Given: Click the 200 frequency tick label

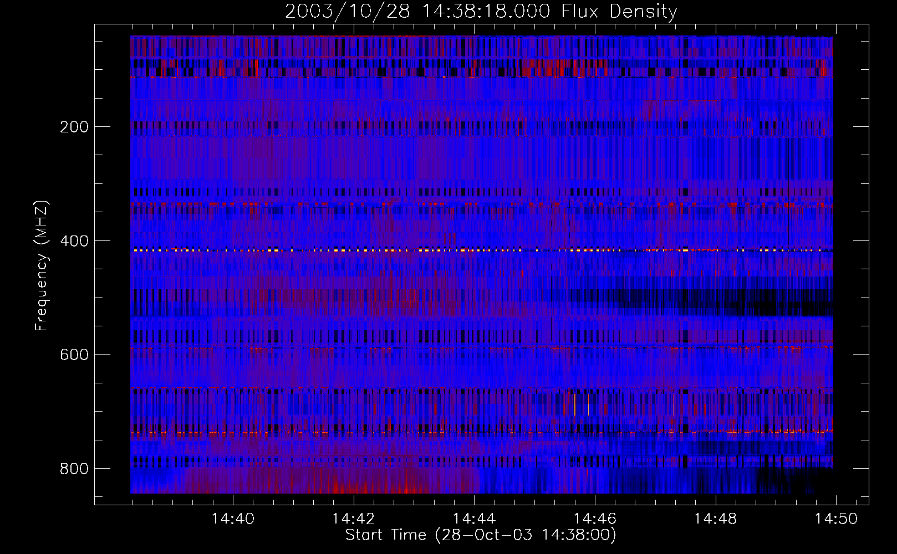Looking at the screenshot, I should click(x=74, y=127).
